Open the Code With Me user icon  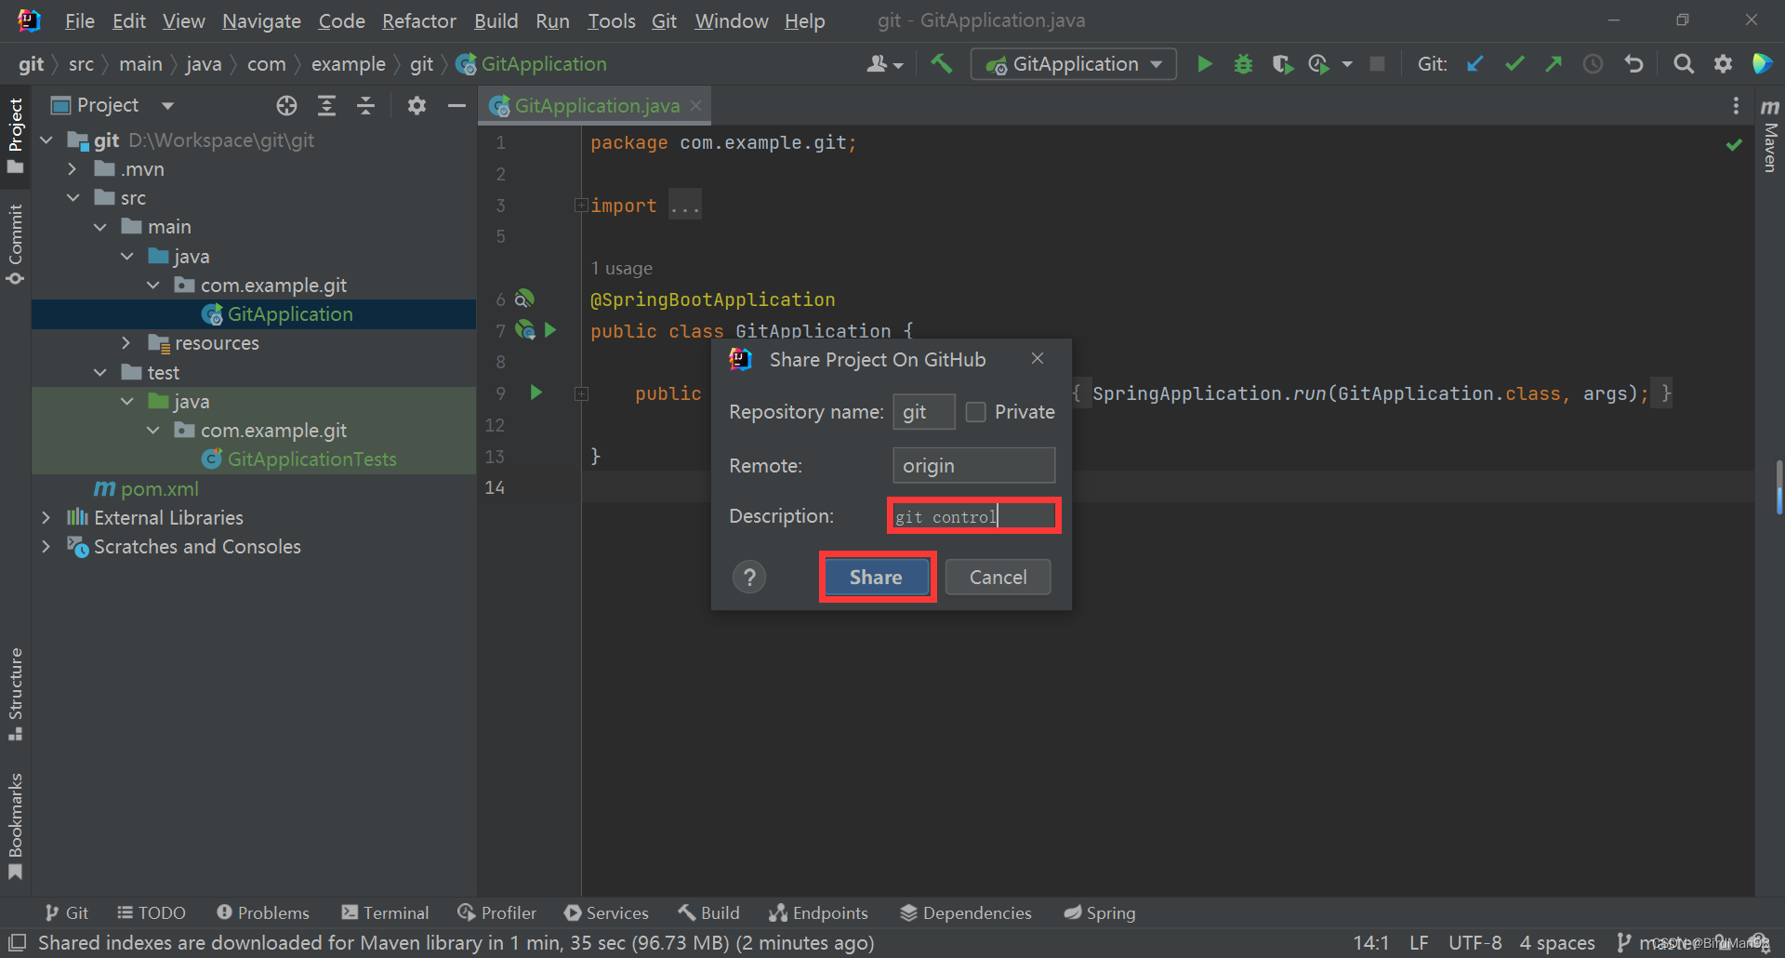coord(884,63)
